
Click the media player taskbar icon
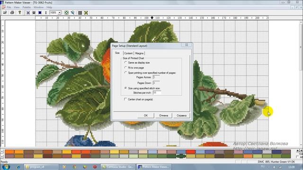click(x=64, y=167)
